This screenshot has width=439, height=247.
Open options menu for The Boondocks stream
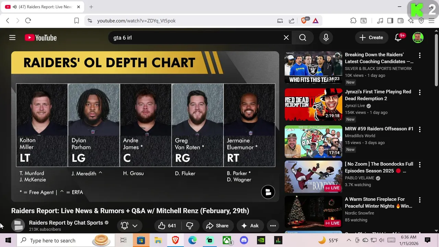[419, 165]
